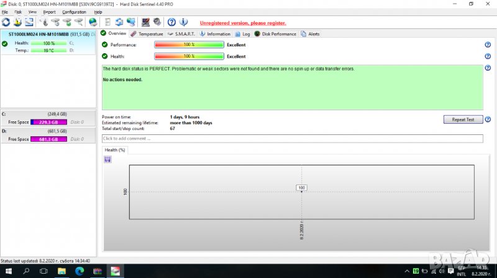Open the Alerts tab
Screen dimensions: 497x278
point(311,34)
